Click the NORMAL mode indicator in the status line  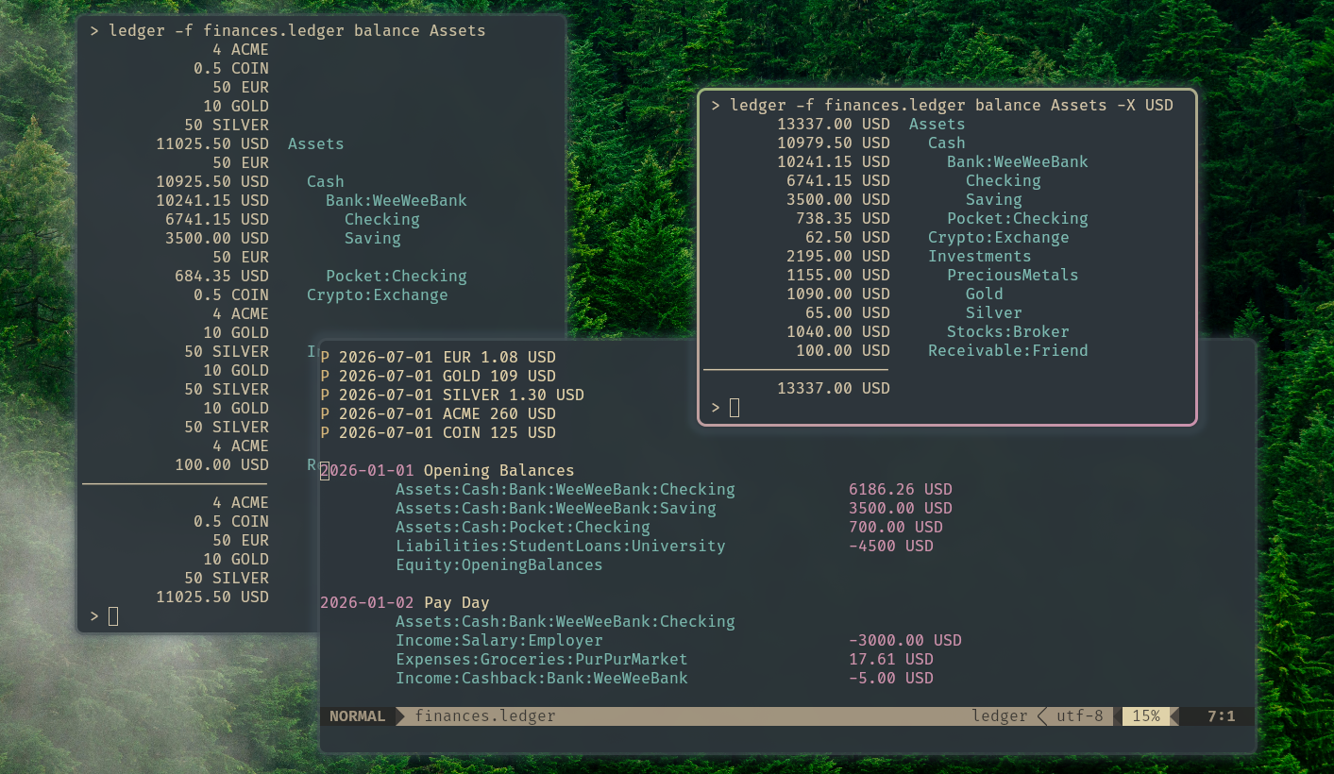357,716
